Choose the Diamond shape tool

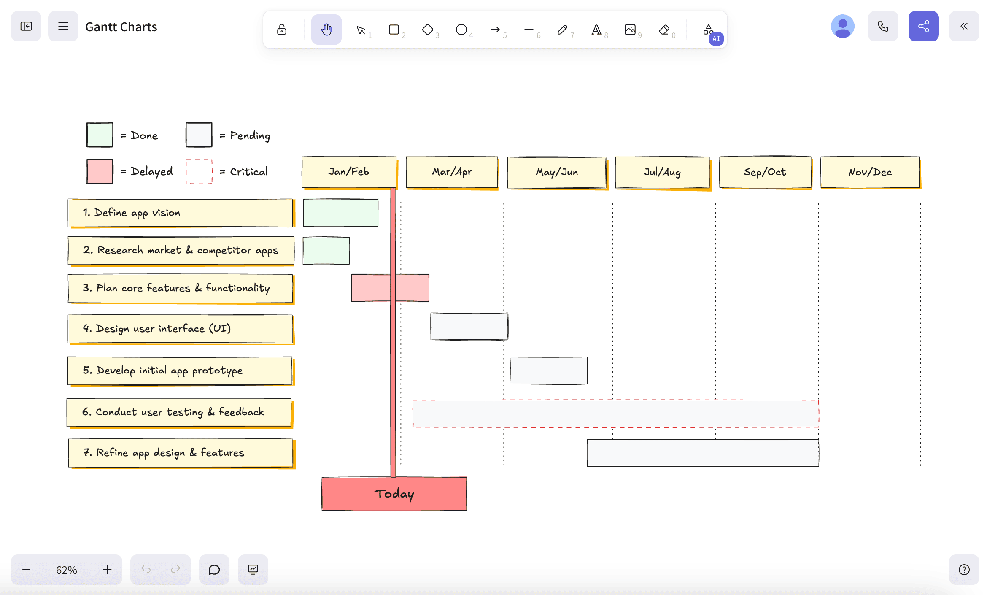[x=428, y=30]
